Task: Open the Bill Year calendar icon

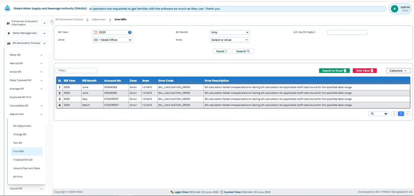Action: click(x=96, y=32)
